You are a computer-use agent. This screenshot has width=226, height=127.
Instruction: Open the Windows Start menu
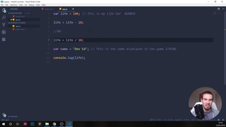[4, 124]
